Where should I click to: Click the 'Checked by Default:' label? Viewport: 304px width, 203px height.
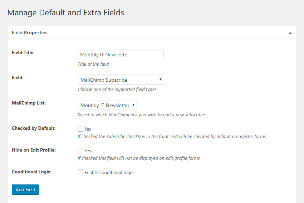[34, 128]
